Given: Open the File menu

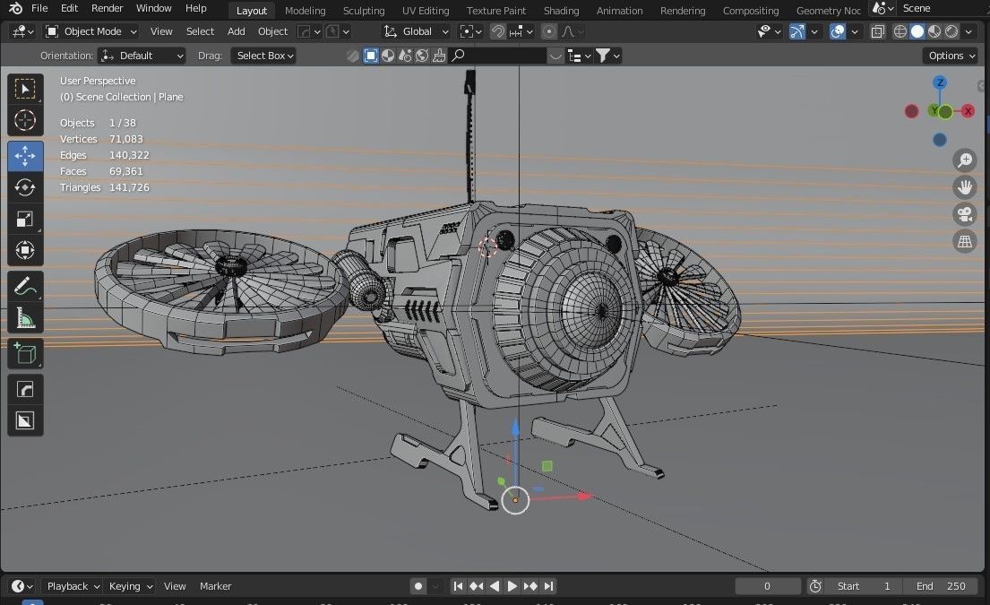Looking at the screenshot, I should [x=39, y=8].
